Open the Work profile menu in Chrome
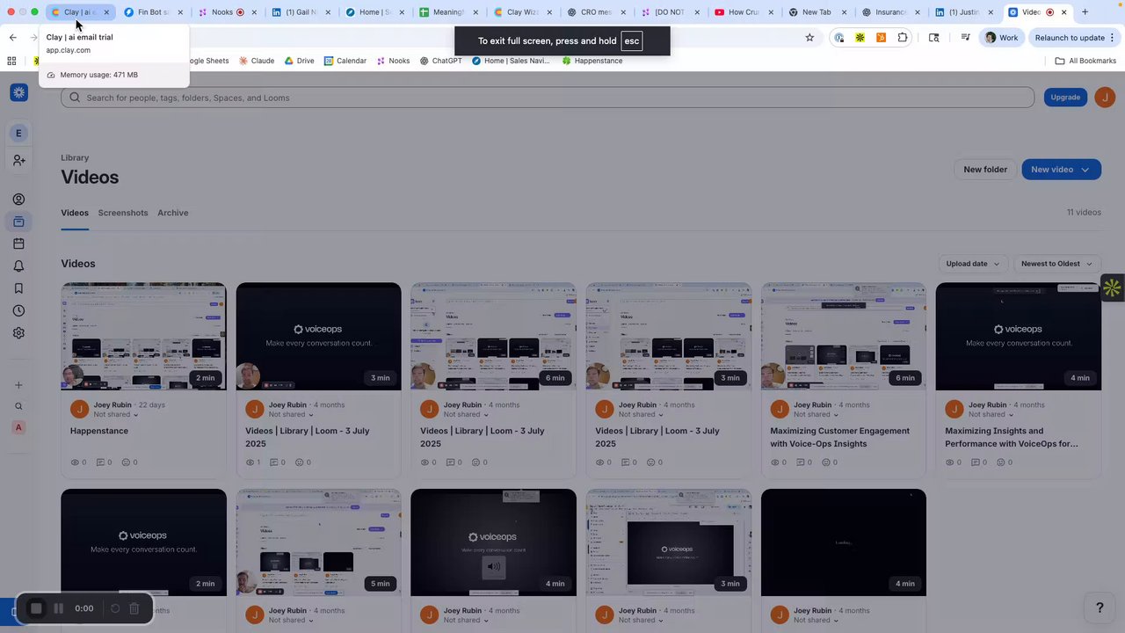The width and height of the screenshot is (1125, 633). pos(1001,38)
